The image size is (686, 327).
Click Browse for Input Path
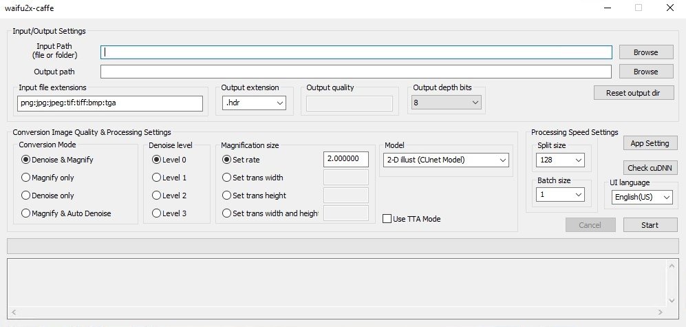(646, 52)
